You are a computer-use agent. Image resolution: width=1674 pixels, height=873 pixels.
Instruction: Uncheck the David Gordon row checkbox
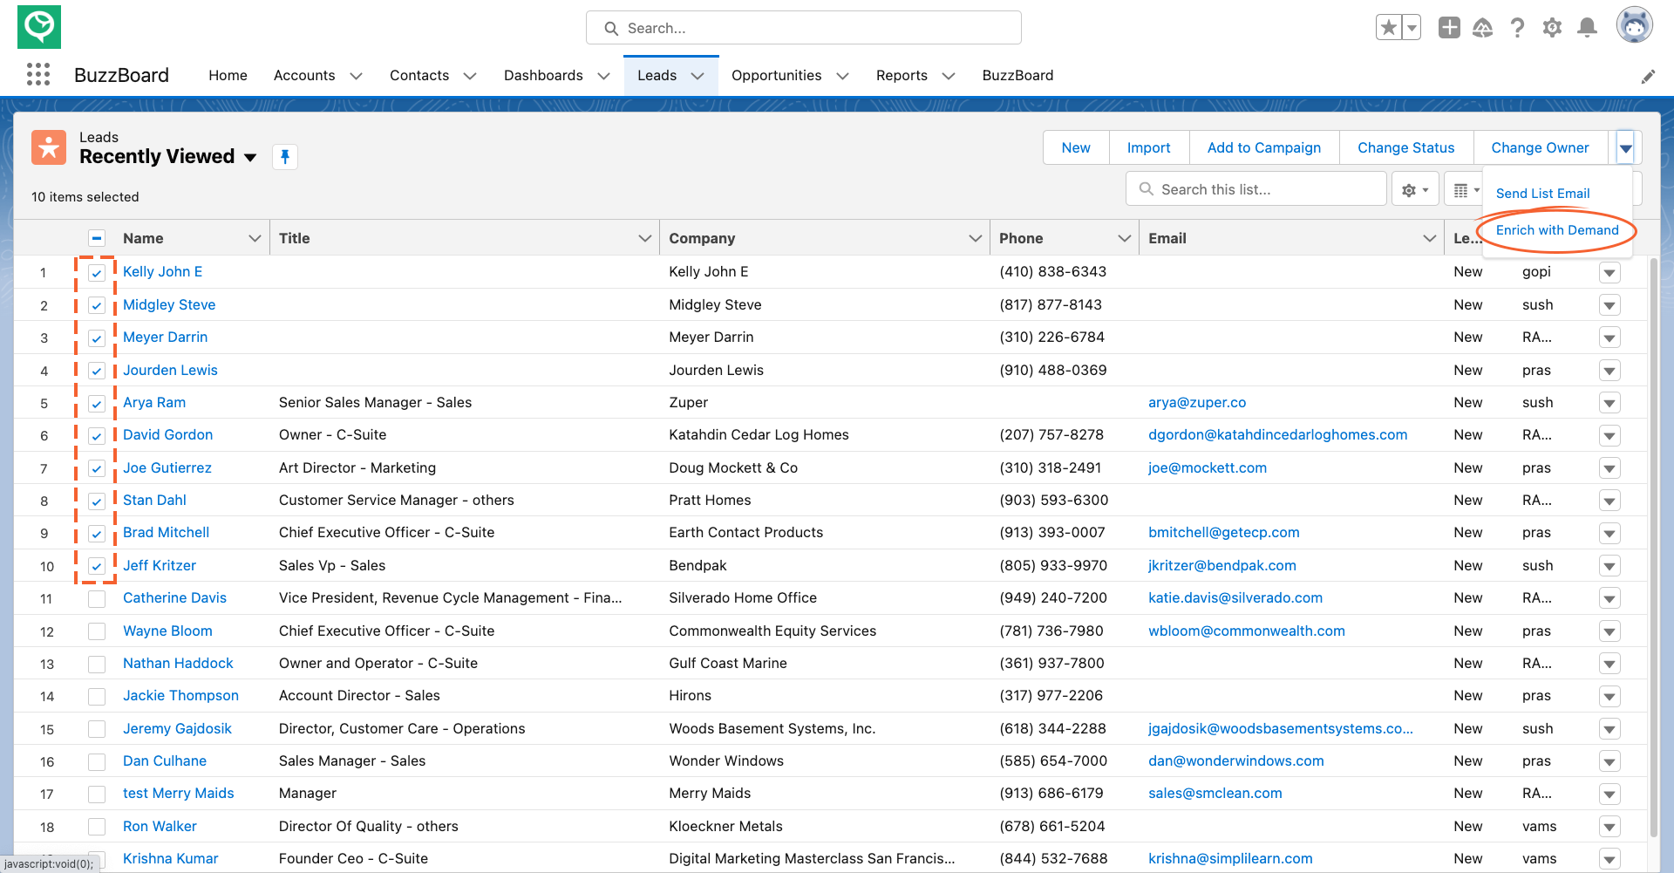[97, 435]
